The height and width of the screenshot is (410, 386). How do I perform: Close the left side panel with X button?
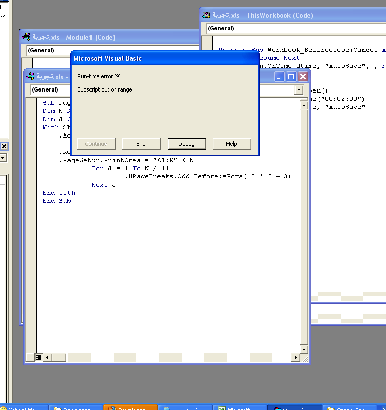coord(4,146)
